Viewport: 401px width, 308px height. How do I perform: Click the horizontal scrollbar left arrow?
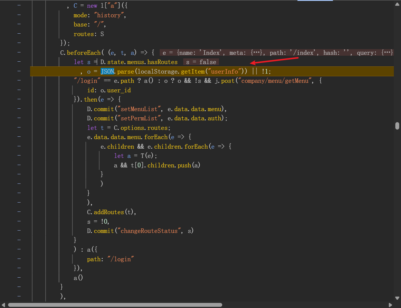4,305
